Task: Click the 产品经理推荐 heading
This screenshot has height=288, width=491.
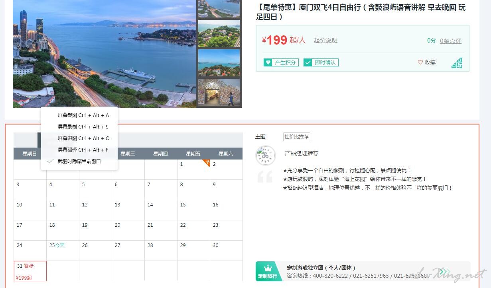Action: pyautogui.click(x=302, y=153)
